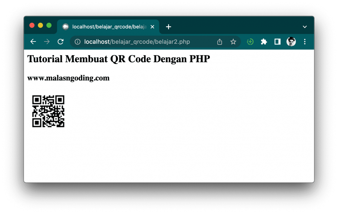
Task: Open Chrome's side panel icon
Action: (277, 42)
